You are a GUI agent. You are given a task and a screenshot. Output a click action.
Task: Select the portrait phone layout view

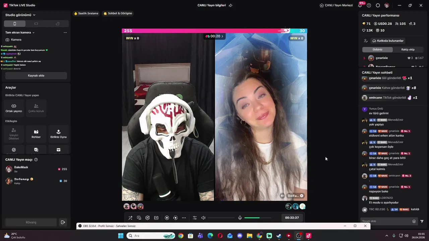[x=14, y=24]
